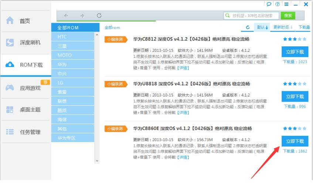313x187 pixels.
Task: Open the 首页 home icon in sidebar
Action: [10, 21]
